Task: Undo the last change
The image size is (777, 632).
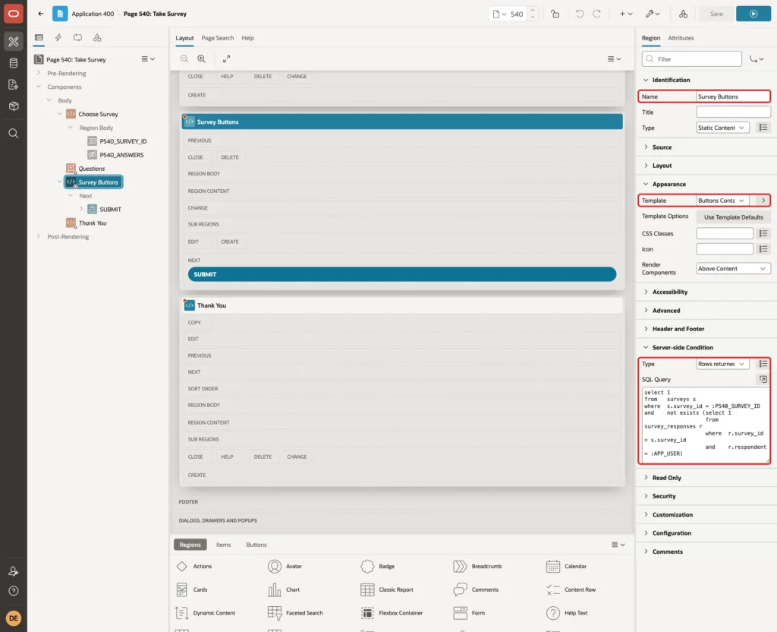Action: 579,14
